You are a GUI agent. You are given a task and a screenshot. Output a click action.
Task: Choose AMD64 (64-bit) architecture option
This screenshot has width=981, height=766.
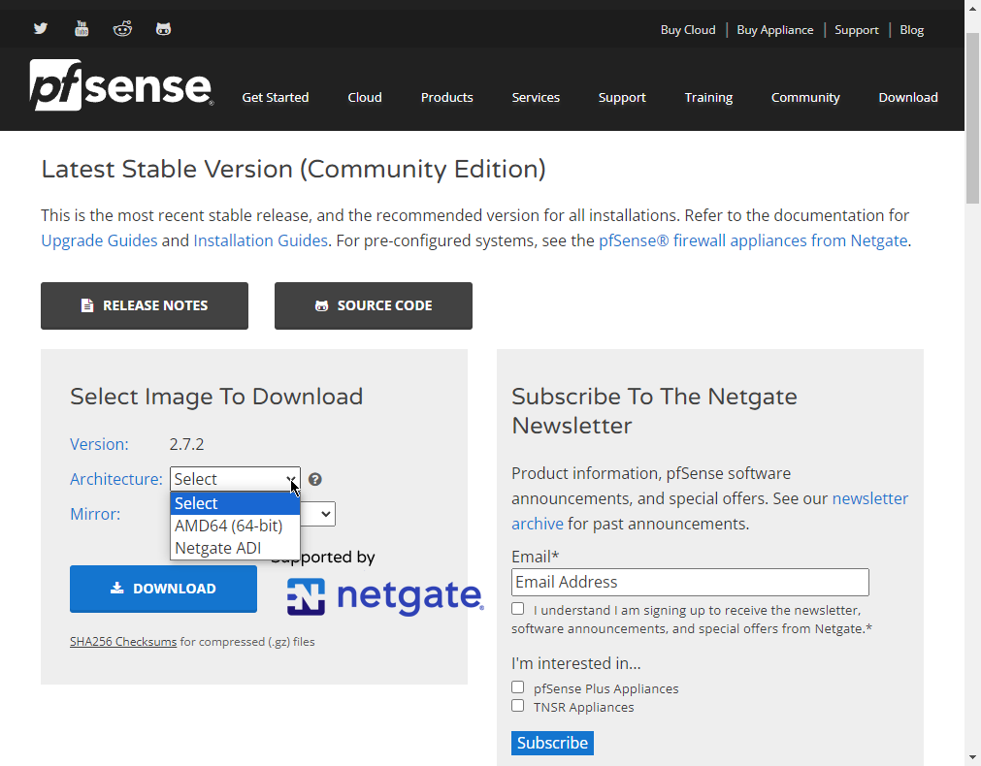point(235,526)
